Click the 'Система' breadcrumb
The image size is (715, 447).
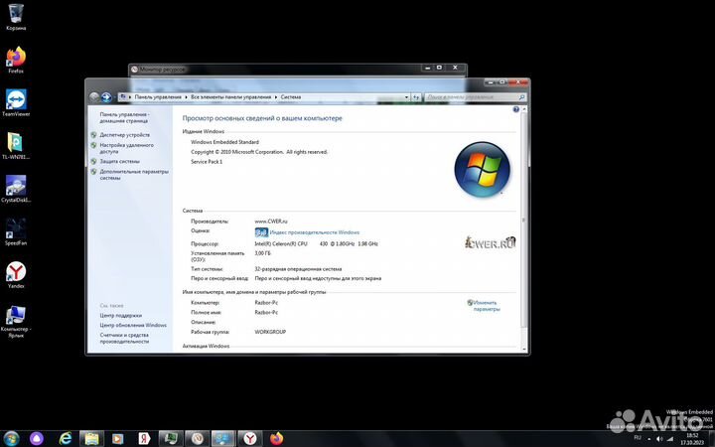coord(290,97)
